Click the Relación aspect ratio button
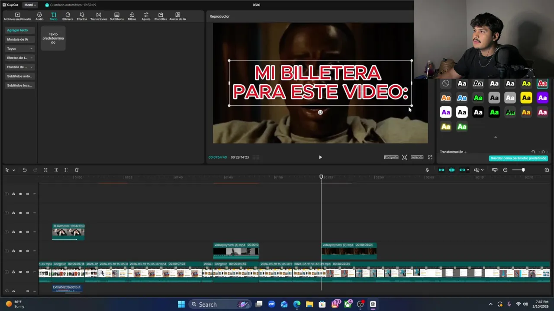554x311 pixels. click(417, 157)
